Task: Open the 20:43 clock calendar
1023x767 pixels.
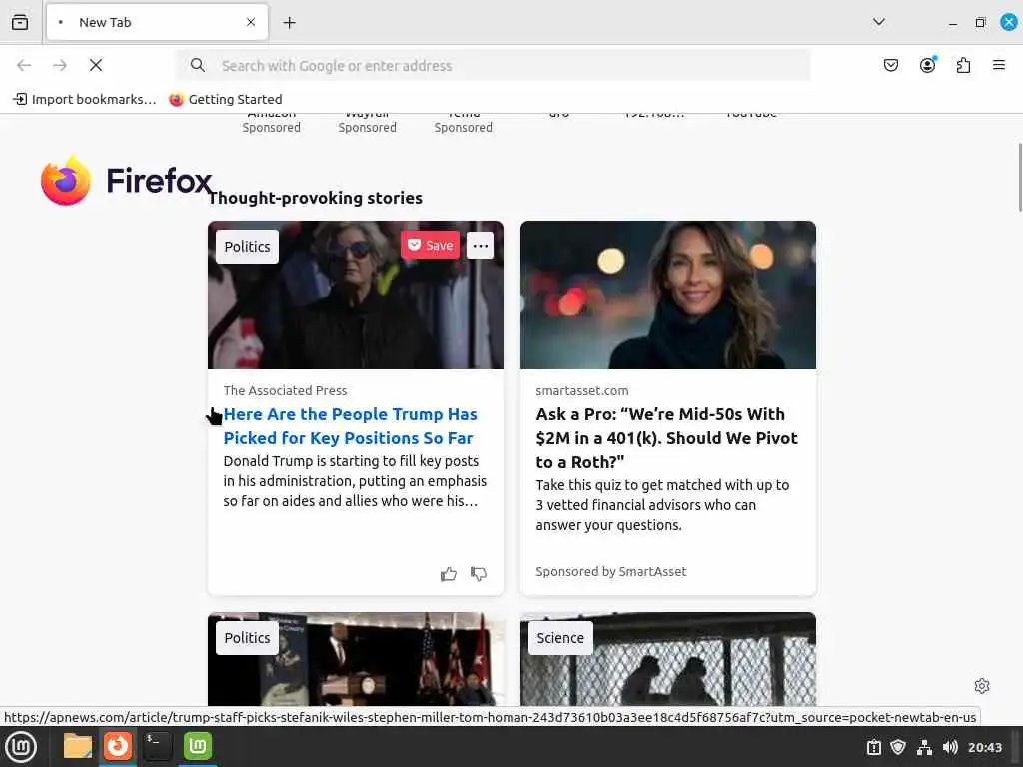Action: [x=984, y=747]
